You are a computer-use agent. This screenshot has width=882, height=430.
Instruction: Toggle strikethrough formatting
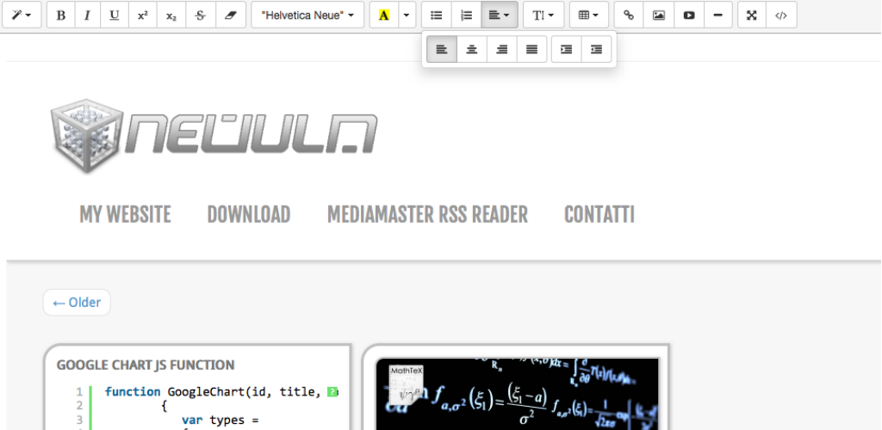pyautogui.click(x=200, y=15)
